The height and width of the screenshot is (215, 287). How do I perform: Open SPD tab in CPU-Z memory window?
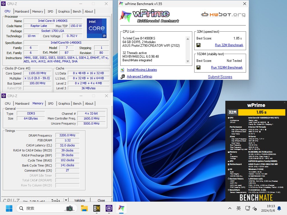(51, 104)
